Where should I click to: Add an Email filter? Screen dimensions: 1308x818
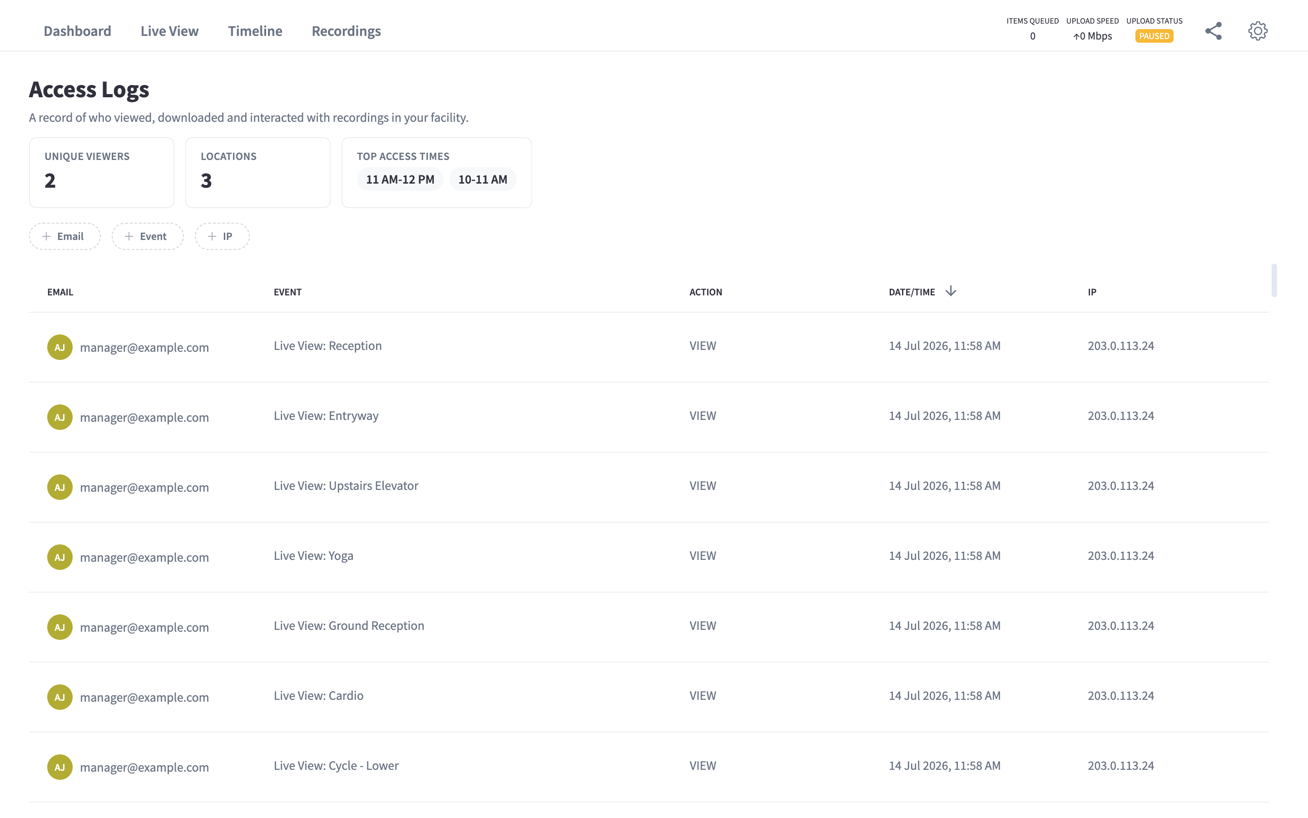click(65, 236)
